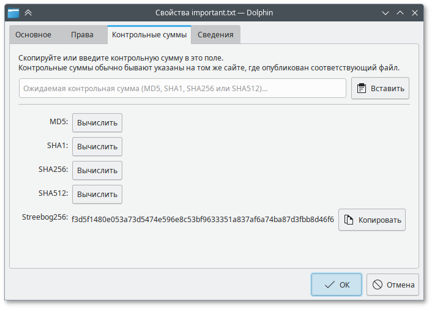The width and height of the screenshot is (432, 309).
Task: Click the Dolphin folder icon in title bar
Action: (13, 12)
